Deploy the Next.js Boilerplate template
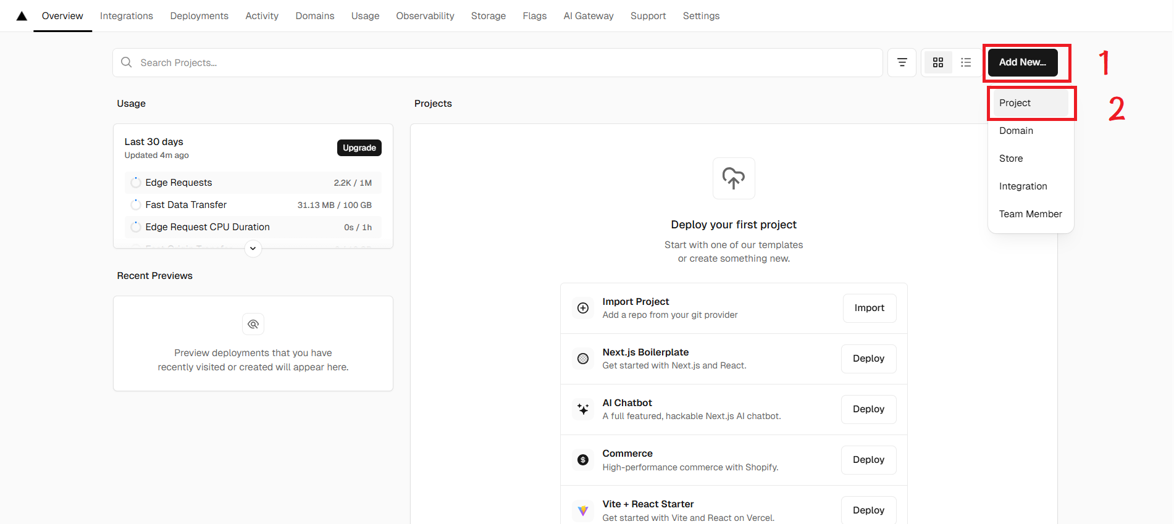The width and height of the screenshot is (1174, 524). point(868,359)
